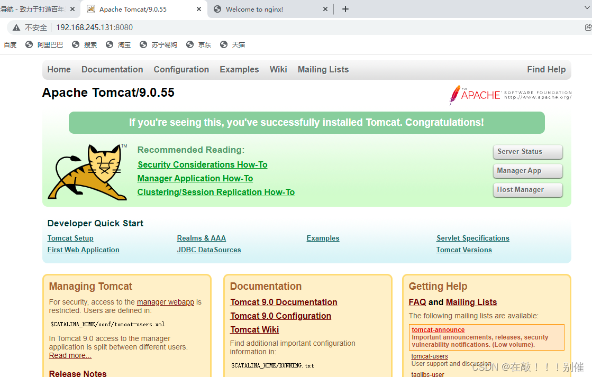The image size is (592, 377).
Task: Open Configuration in Tomcat navigation bar
Action: 181,69
